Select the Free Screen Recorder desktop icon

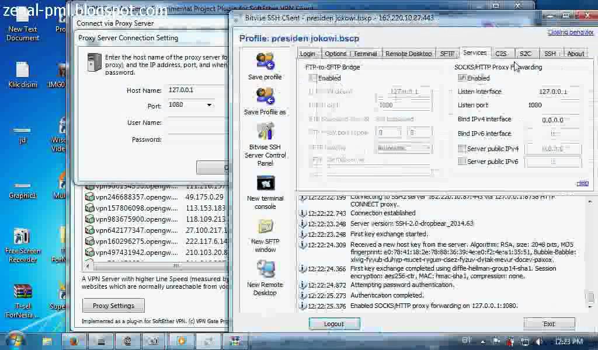(22, 246)
